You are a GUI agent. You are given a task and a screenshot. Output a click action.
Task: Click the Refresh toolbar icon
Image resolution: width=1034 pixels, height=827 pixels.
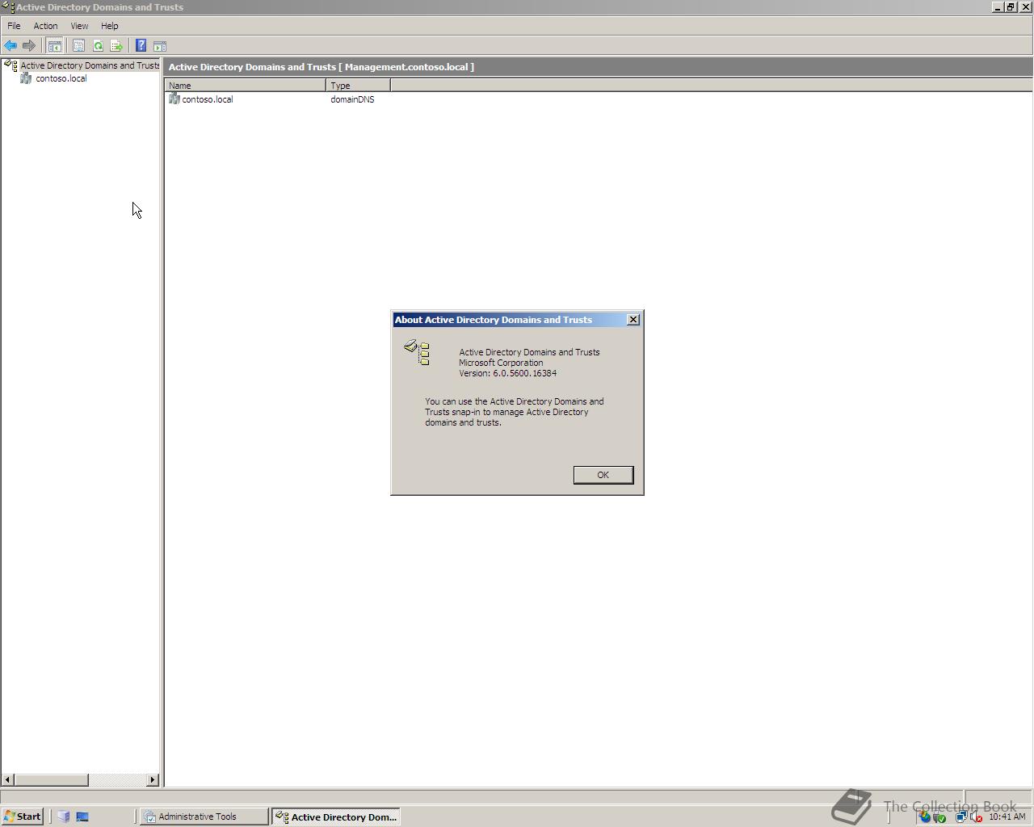click(98, 46)
